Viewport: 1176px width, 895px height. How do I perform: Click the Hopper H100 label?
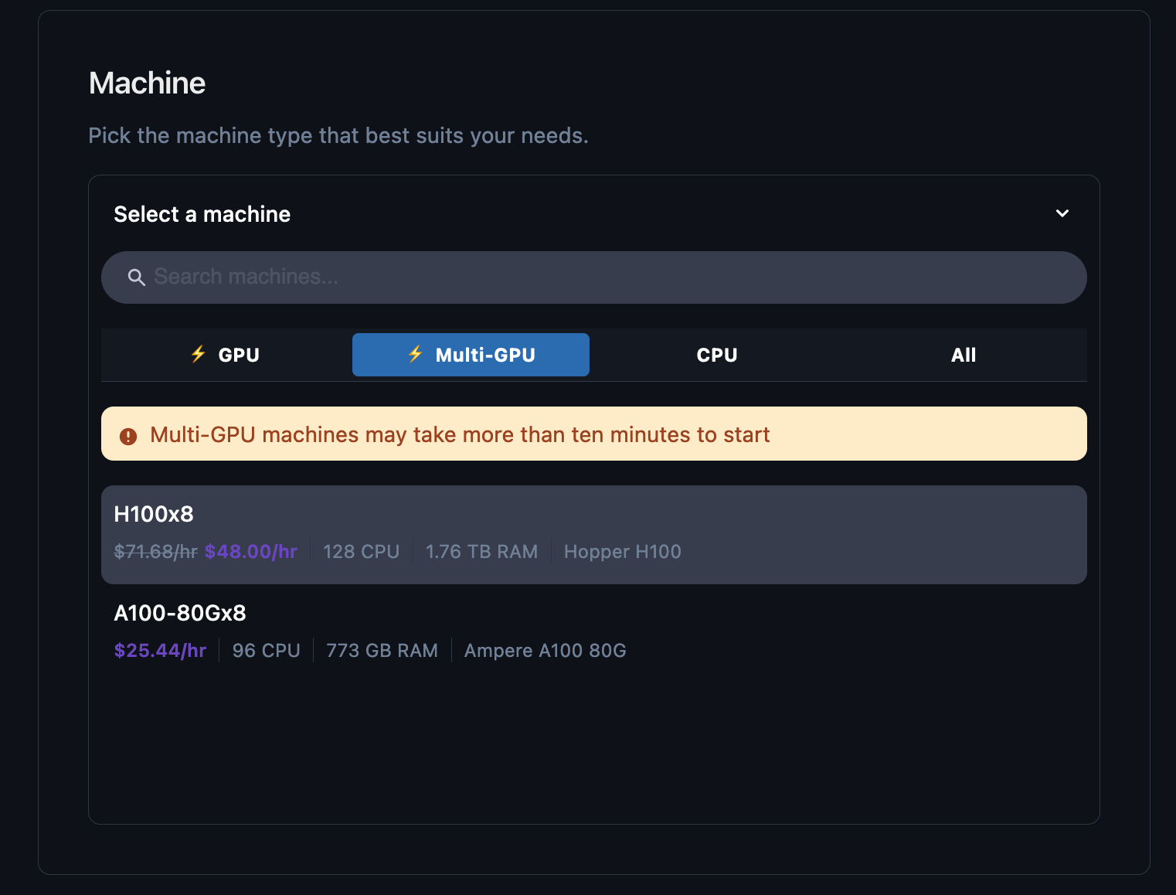click(623, 551)
